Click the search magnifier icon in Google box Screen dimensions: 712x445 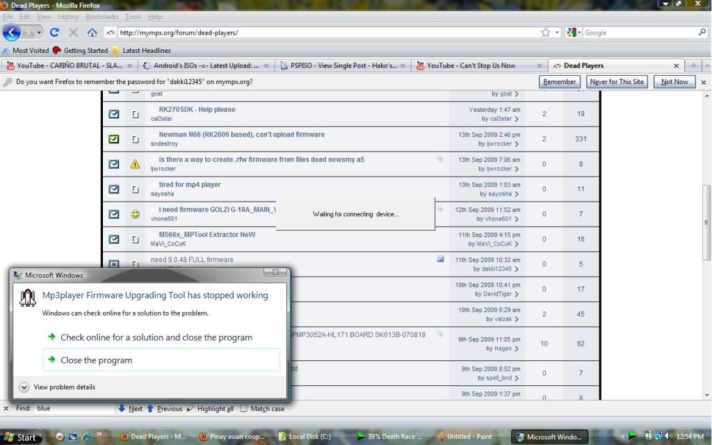(702, 33)
